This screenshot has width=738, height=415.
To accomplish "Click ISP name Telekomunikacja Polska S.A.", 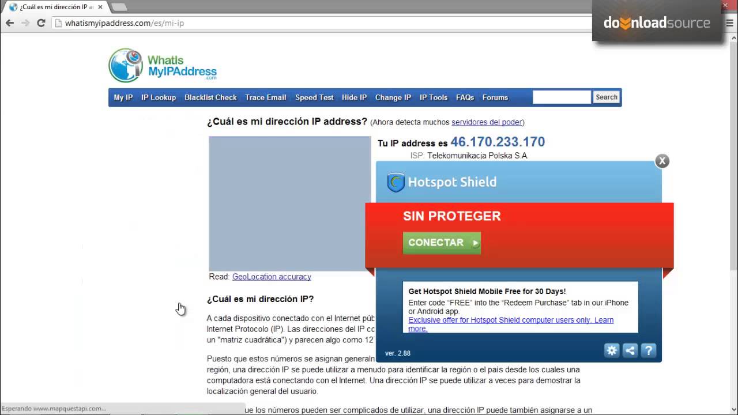I will [x=478, y=156].
